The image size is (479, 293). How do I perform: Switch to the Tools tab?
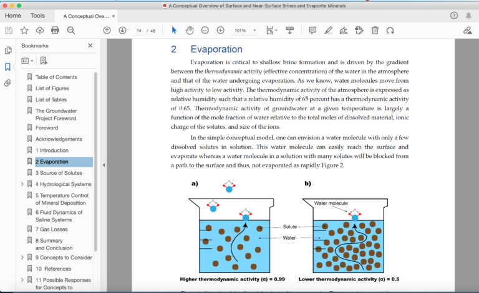(37, 16)
